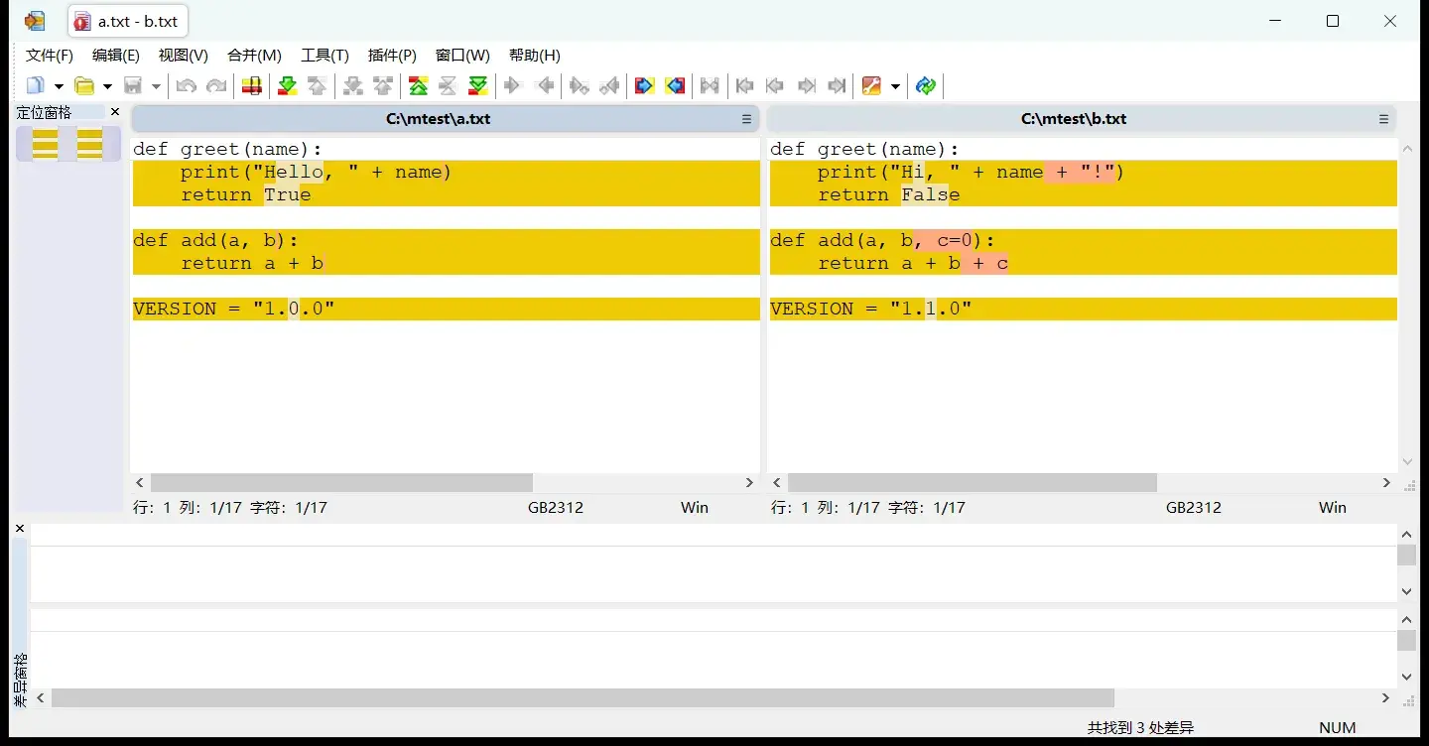Close the 差异窗格 diff pane
Viewport: 1429px width, 746px height.
(x=20, y=529)
